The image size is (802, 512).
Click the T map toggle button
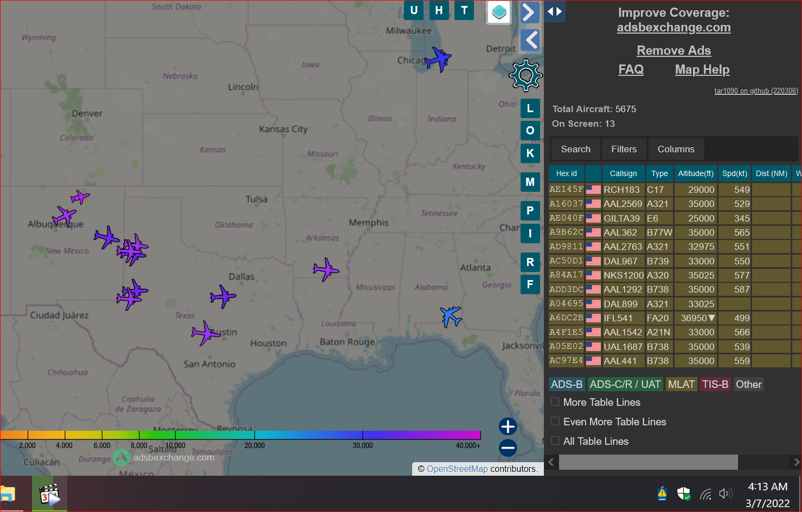464,10
